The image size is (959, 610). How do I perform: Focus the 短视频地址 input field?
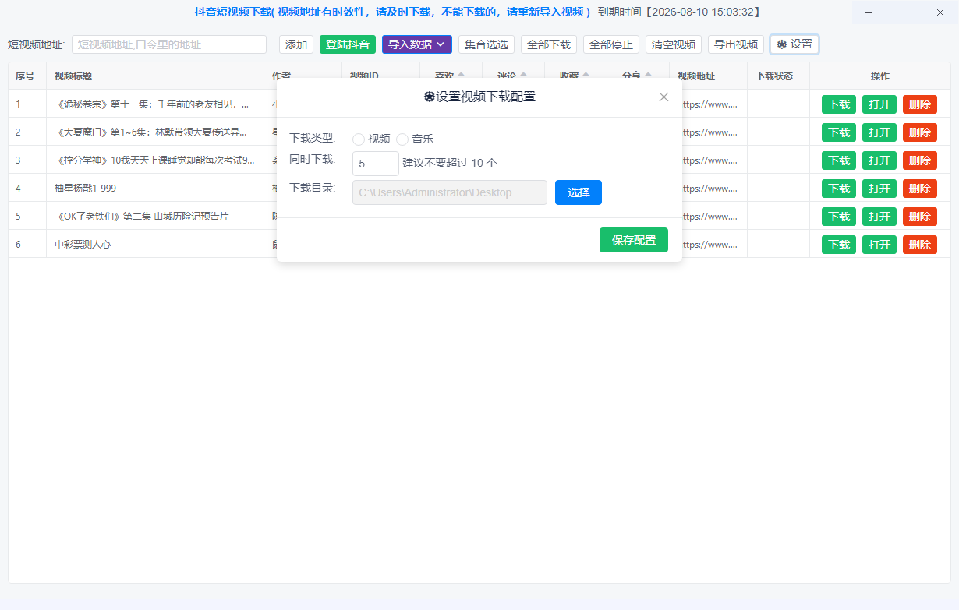coord(169,44)
